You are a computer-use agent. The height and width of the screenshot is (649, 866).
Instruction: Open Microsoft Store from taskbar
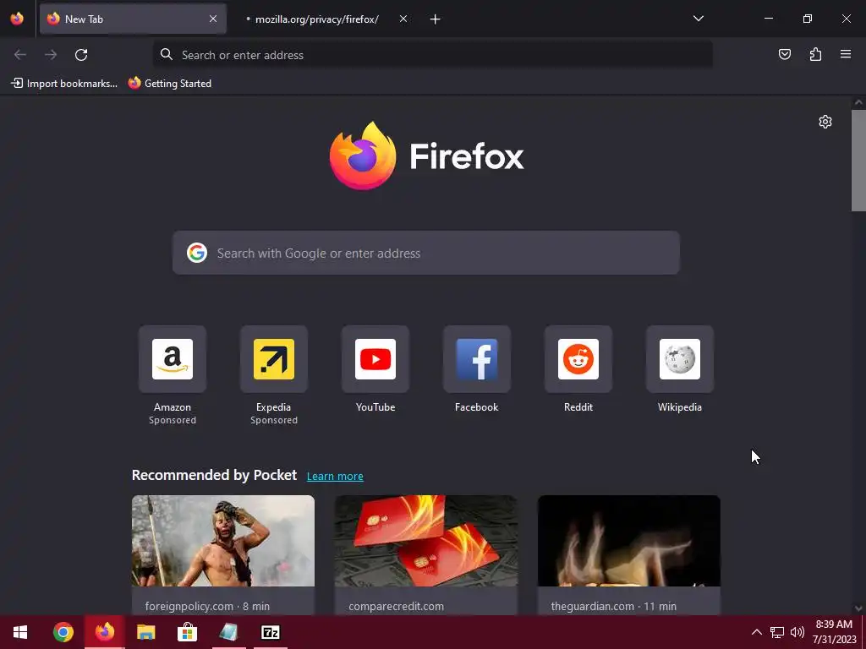(x=187, y=632)
